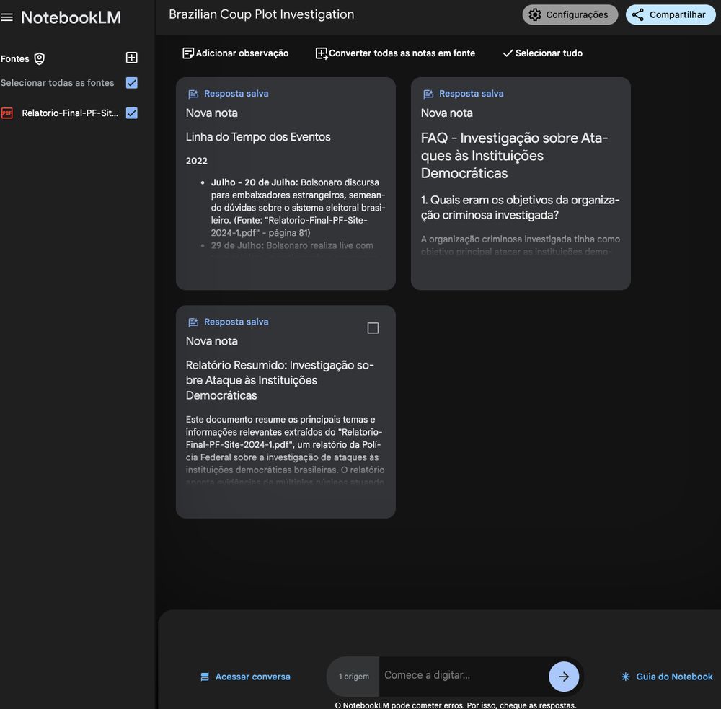
Task: Click the 2022 heading in timeline note
Action: tap(196, 161)
